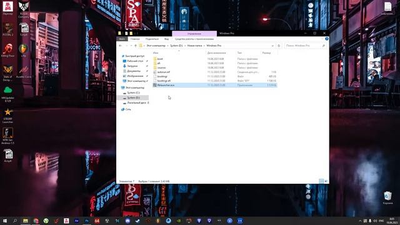Open Chrome from the taskbar
The width and height of the screenshot is (400, 225).
36,221
